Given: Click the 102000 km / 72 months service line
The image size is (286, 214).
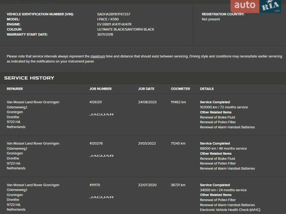Looking at the screenshot, I should [223, 107].
